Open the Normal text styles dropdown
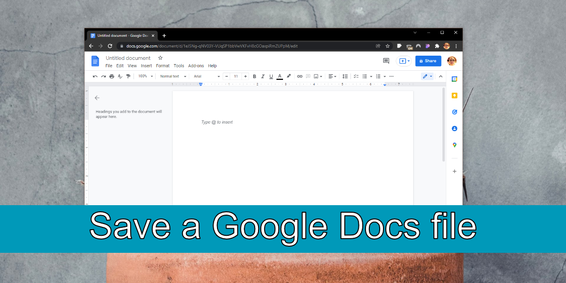This screenshot has width=566, height=283. [x=173, y=76]
